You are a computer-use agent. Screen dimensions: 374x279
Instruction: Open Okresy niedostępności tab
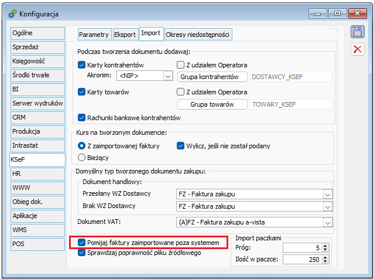pyautogui.click(x=197, y=35)
